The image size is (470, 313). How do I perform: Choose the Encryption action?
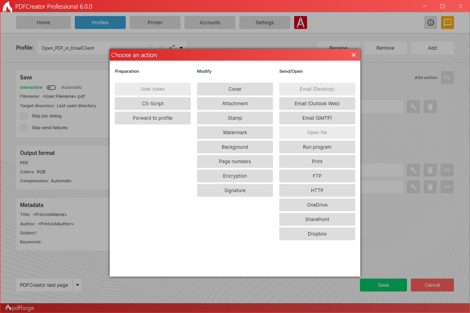click(x=235, y=176)
